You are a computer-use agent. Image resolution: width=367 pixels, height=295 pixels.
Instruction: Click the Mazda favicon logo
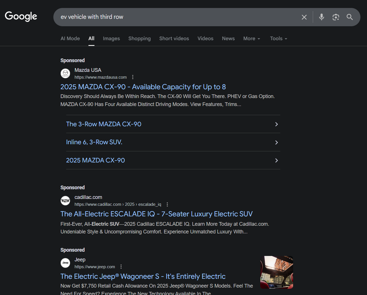point(65,74)
